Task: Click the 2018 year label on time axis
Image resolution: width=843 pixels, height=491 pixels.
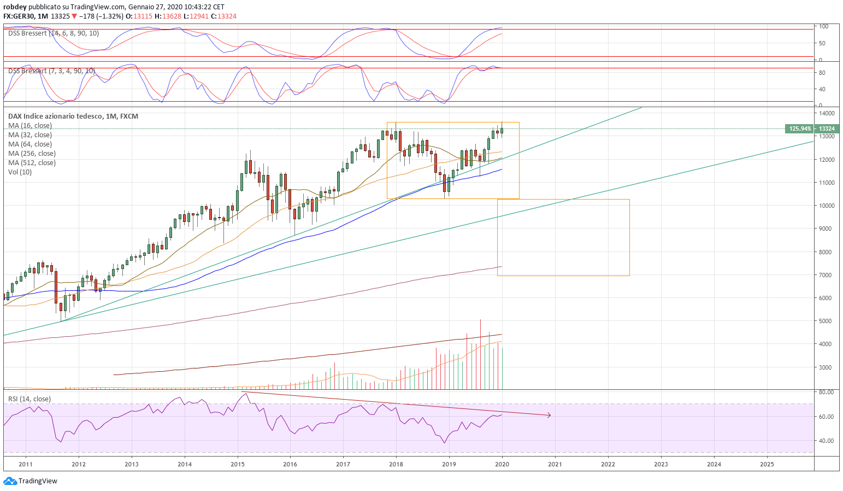Action: [x=396, y=464]
